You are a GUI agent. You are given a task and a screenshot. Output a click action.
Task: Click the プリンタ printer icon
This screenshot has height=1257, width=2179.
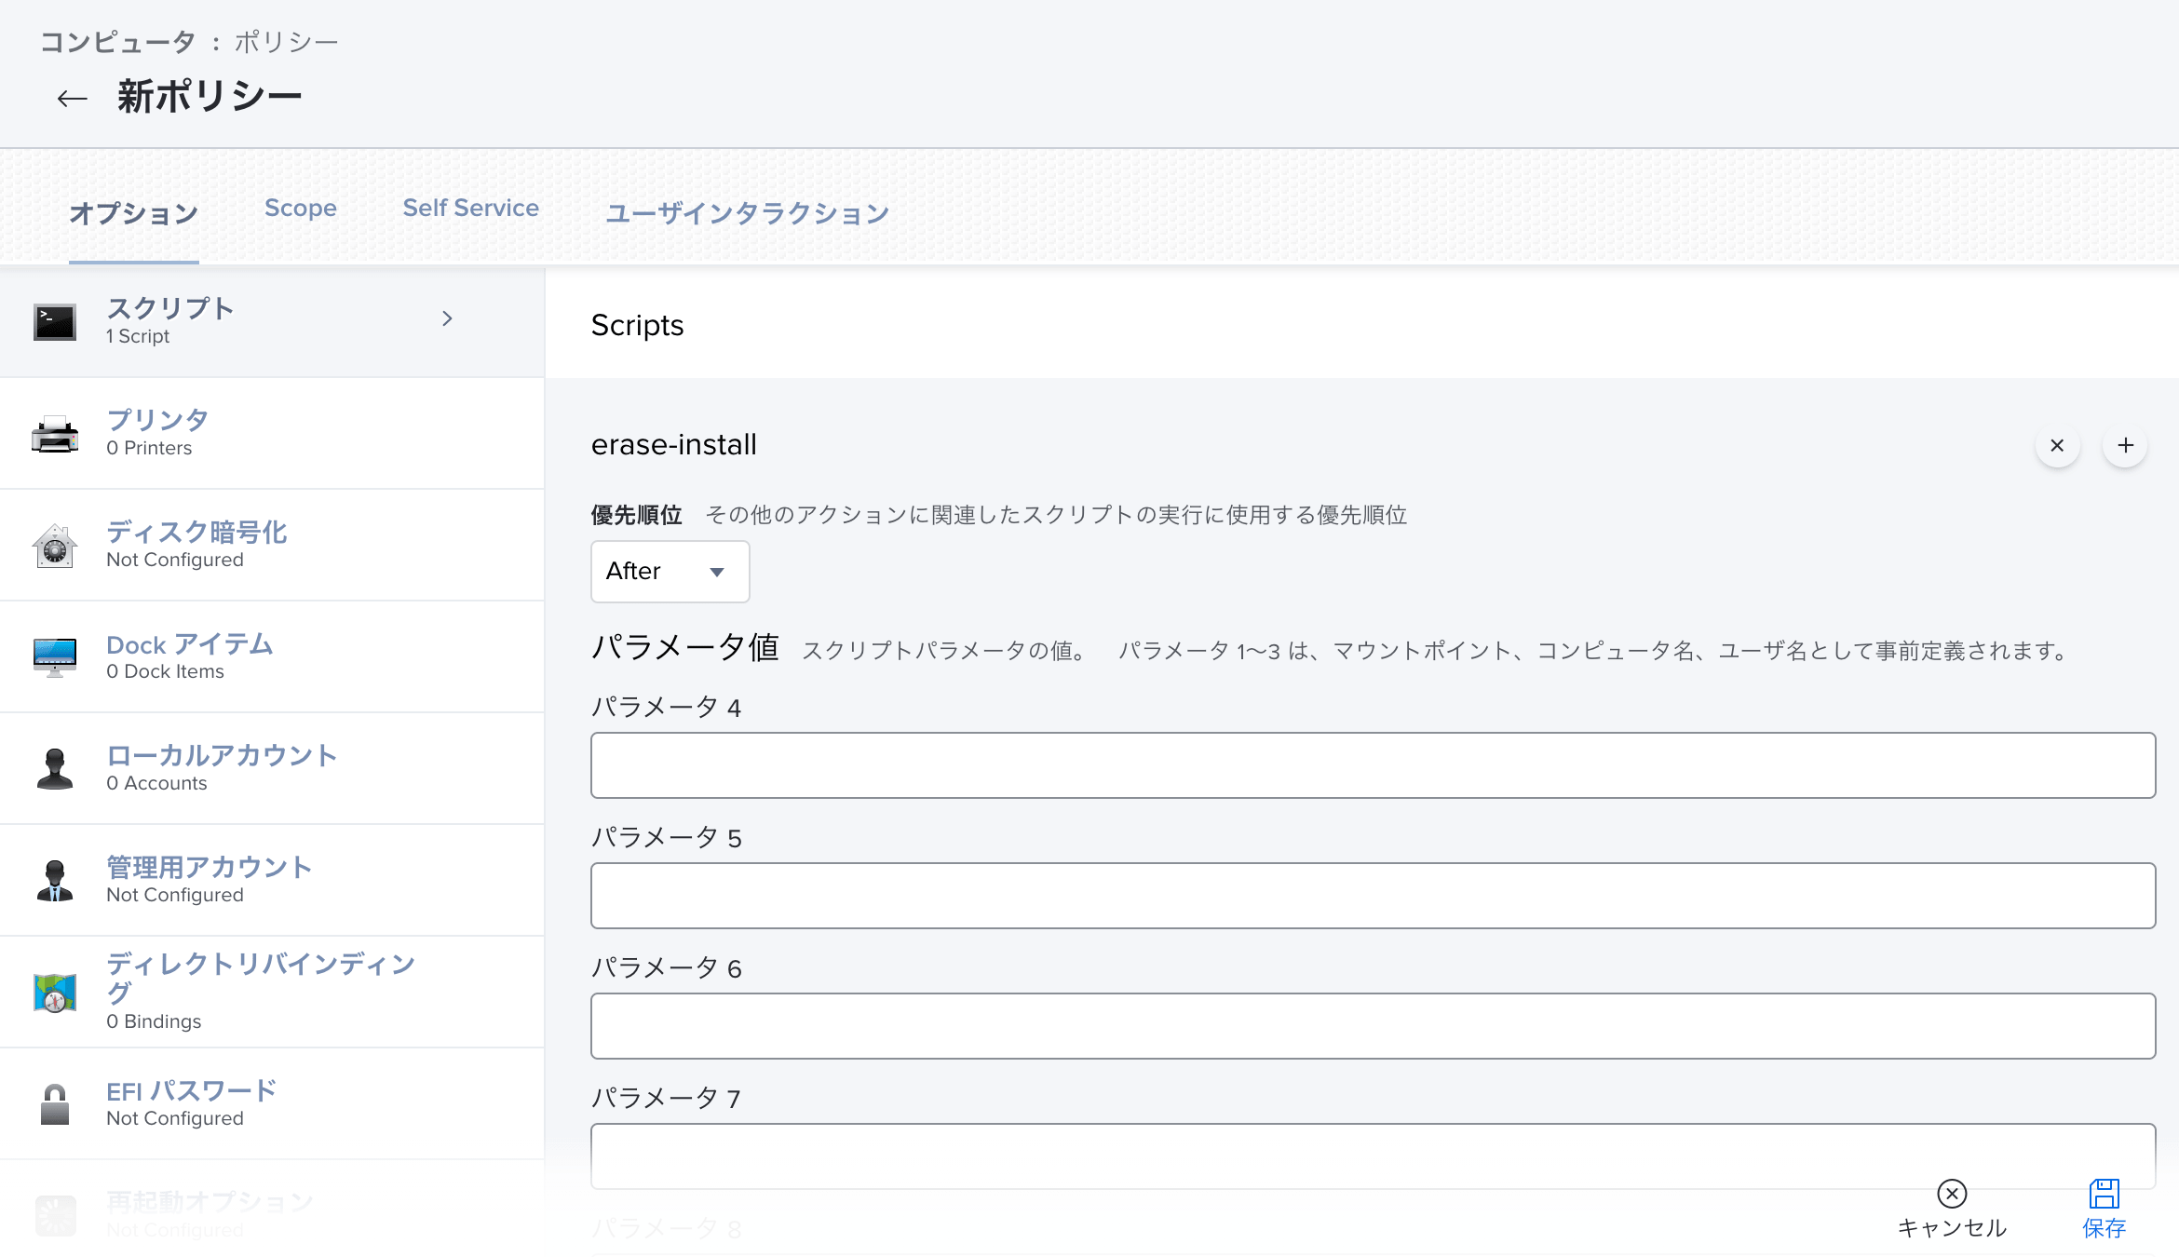(55, 434)
